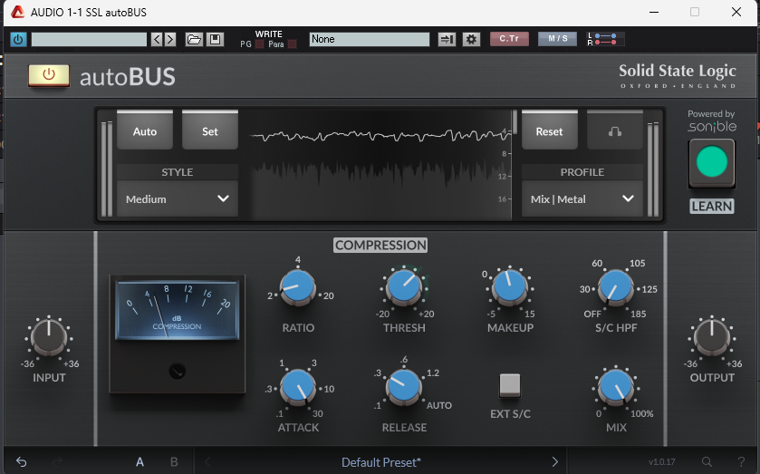This screenshot has width=760, height=474.
Task: Click the headphones listen icon
Action: point(615,131)
